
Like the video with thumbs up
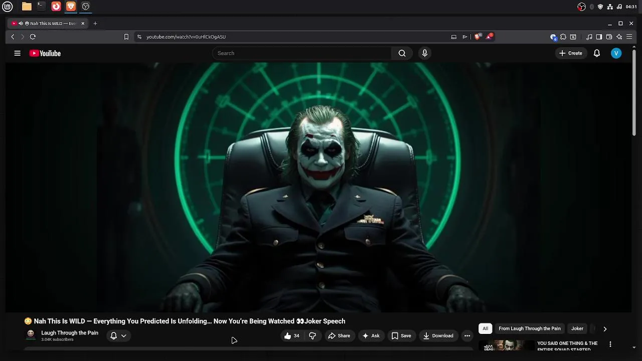click(292, 336)
